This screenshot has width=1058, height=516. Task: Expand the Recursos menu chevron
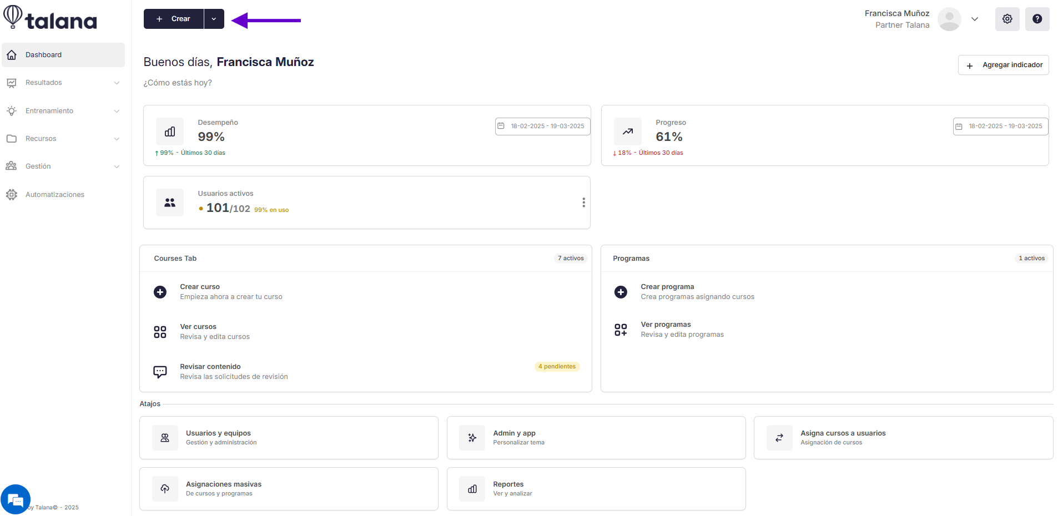[x=117, y=139]
